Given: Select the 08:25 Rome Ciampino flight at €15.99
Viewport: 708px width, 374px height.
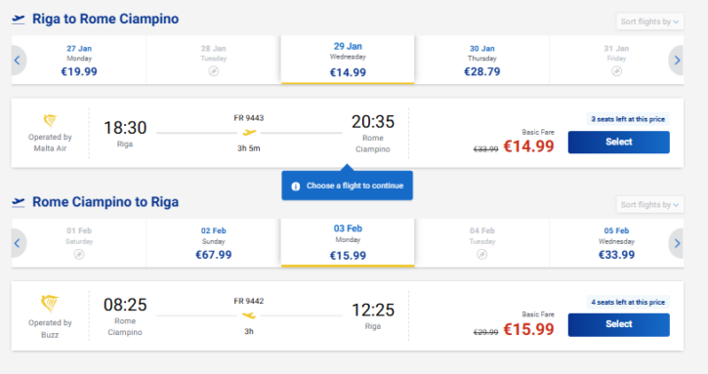Looking at the screenshot, I should 618,325.
